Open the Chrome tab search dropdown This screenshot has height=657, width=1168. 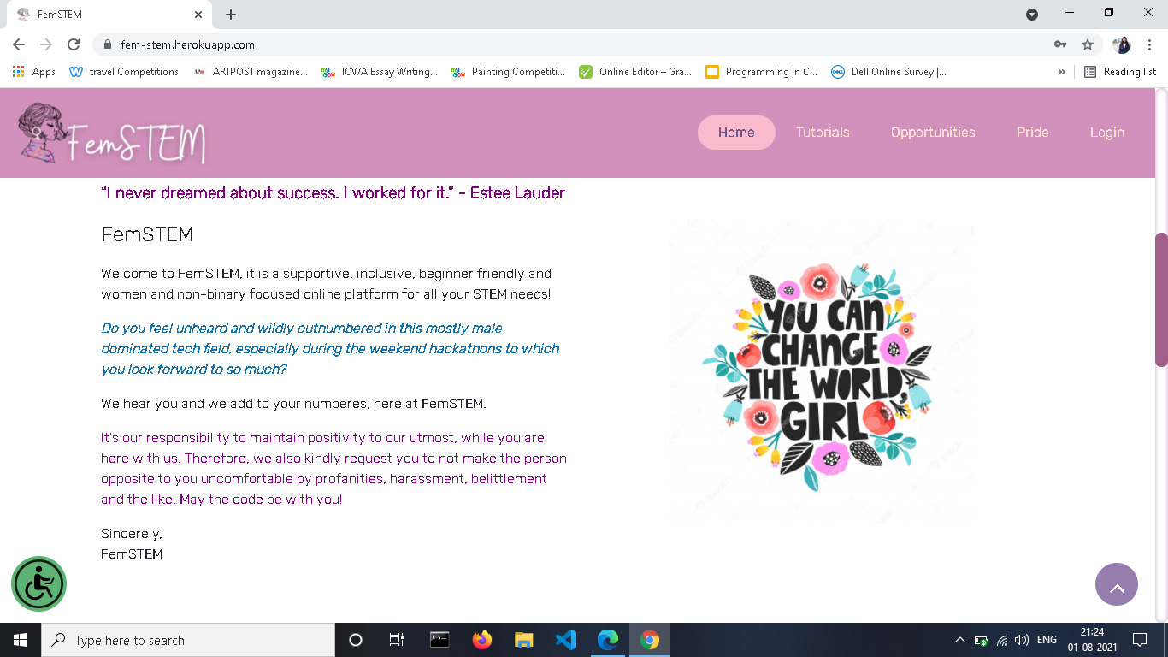click(1032, 15)
